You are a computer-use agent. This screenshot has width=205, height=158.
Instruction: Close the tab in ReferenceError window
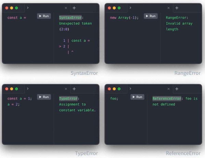(168, 89)
